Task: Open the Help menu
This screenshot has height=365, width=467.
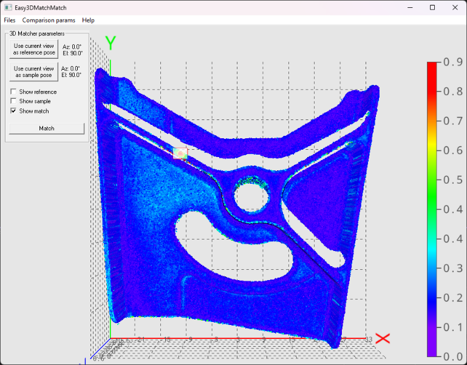Action: pyautogui.click(x=88, y=20)
